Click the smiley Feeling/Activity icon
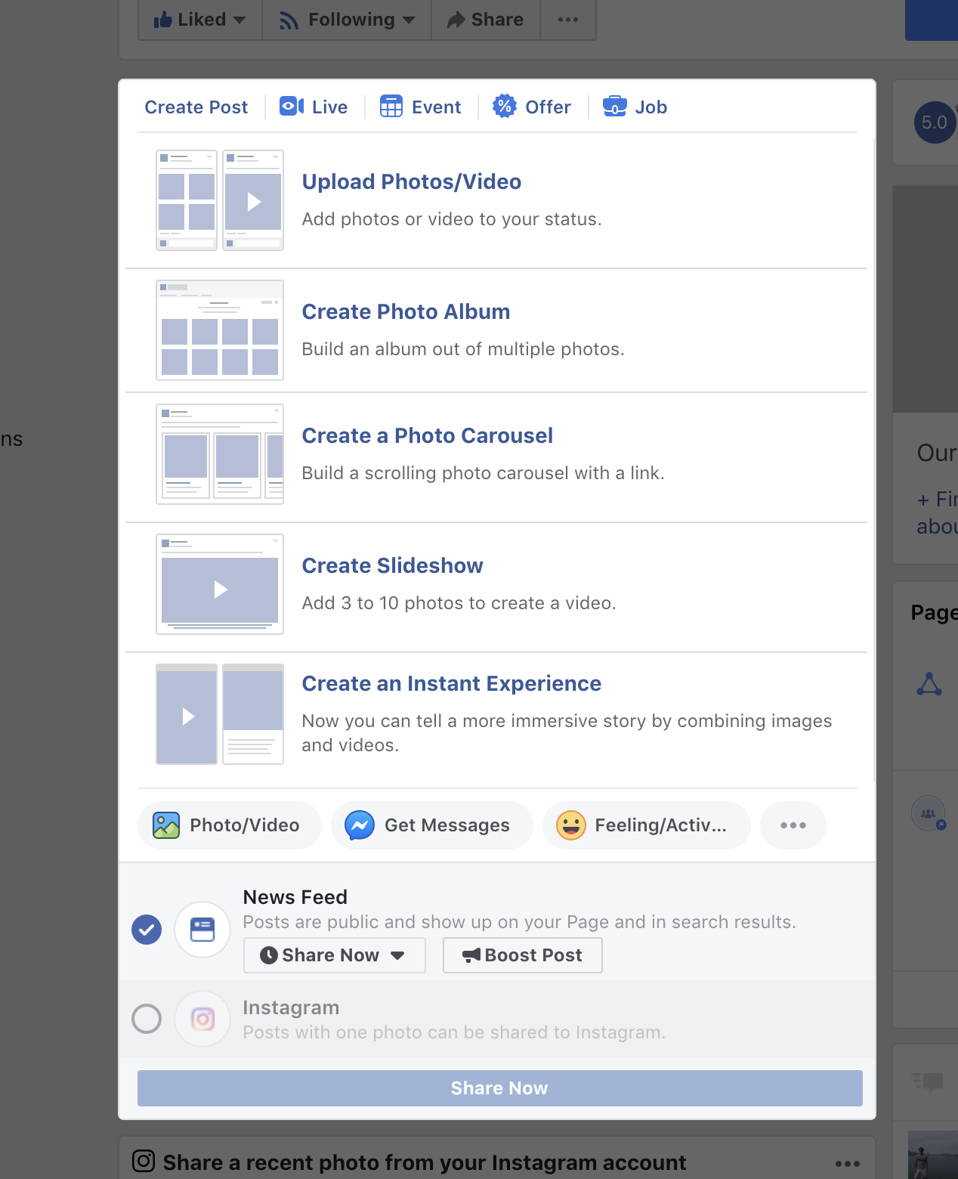Screen dimensions: 958x1179 (571, 825)
